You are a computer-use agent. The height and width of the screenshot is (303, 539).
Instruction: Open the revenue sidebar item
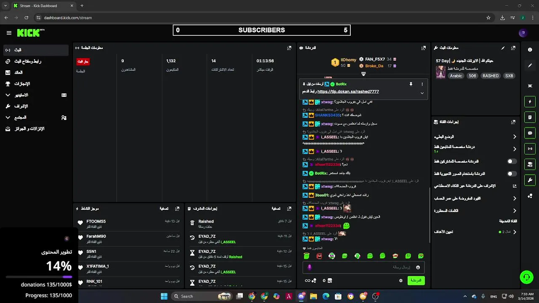click(x=35, y=72)
